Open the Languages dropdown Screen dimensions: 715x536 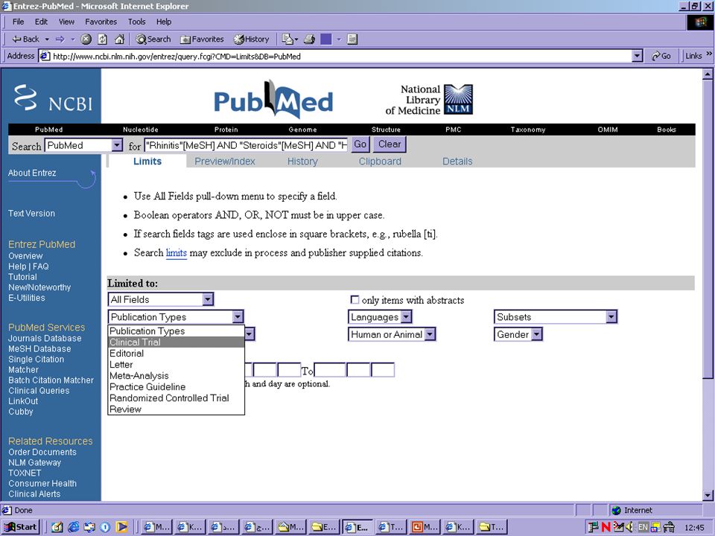click(380, 317)
